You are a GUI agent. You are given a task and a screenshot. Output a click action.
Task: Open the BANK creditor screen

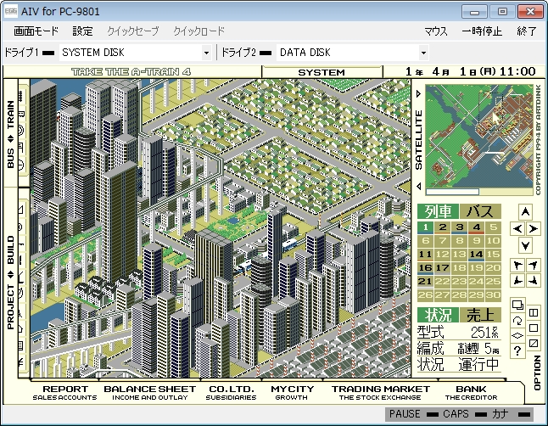point(471,392)
